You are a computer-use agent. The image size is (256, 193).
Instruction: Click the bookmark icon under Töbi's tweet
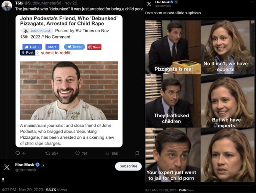point(137,153)
